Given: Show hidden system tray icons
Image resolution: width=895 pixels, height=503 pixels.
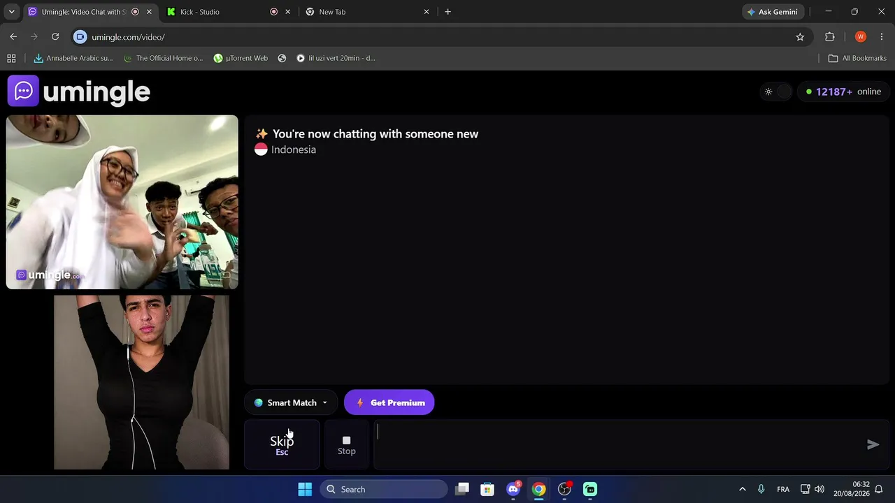Looking at the screenshot, I should [x=742, y=489].
